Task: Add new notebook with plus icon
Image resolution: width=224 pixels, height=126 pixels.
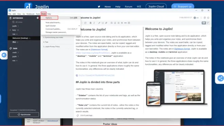Action: (x=38, y=18)
